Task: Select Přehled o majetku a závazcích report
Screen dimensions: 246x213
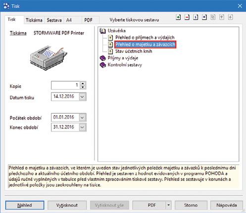Action: [x=145, y=44]
